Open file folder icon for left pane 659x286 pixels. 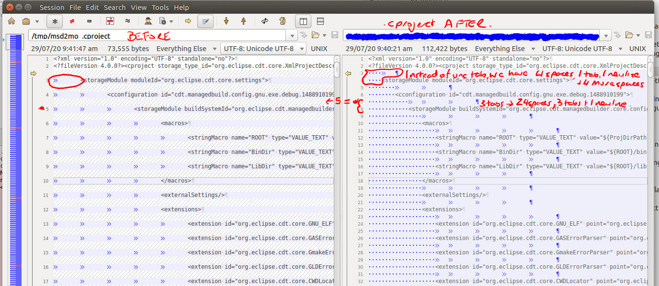(315, 35)
